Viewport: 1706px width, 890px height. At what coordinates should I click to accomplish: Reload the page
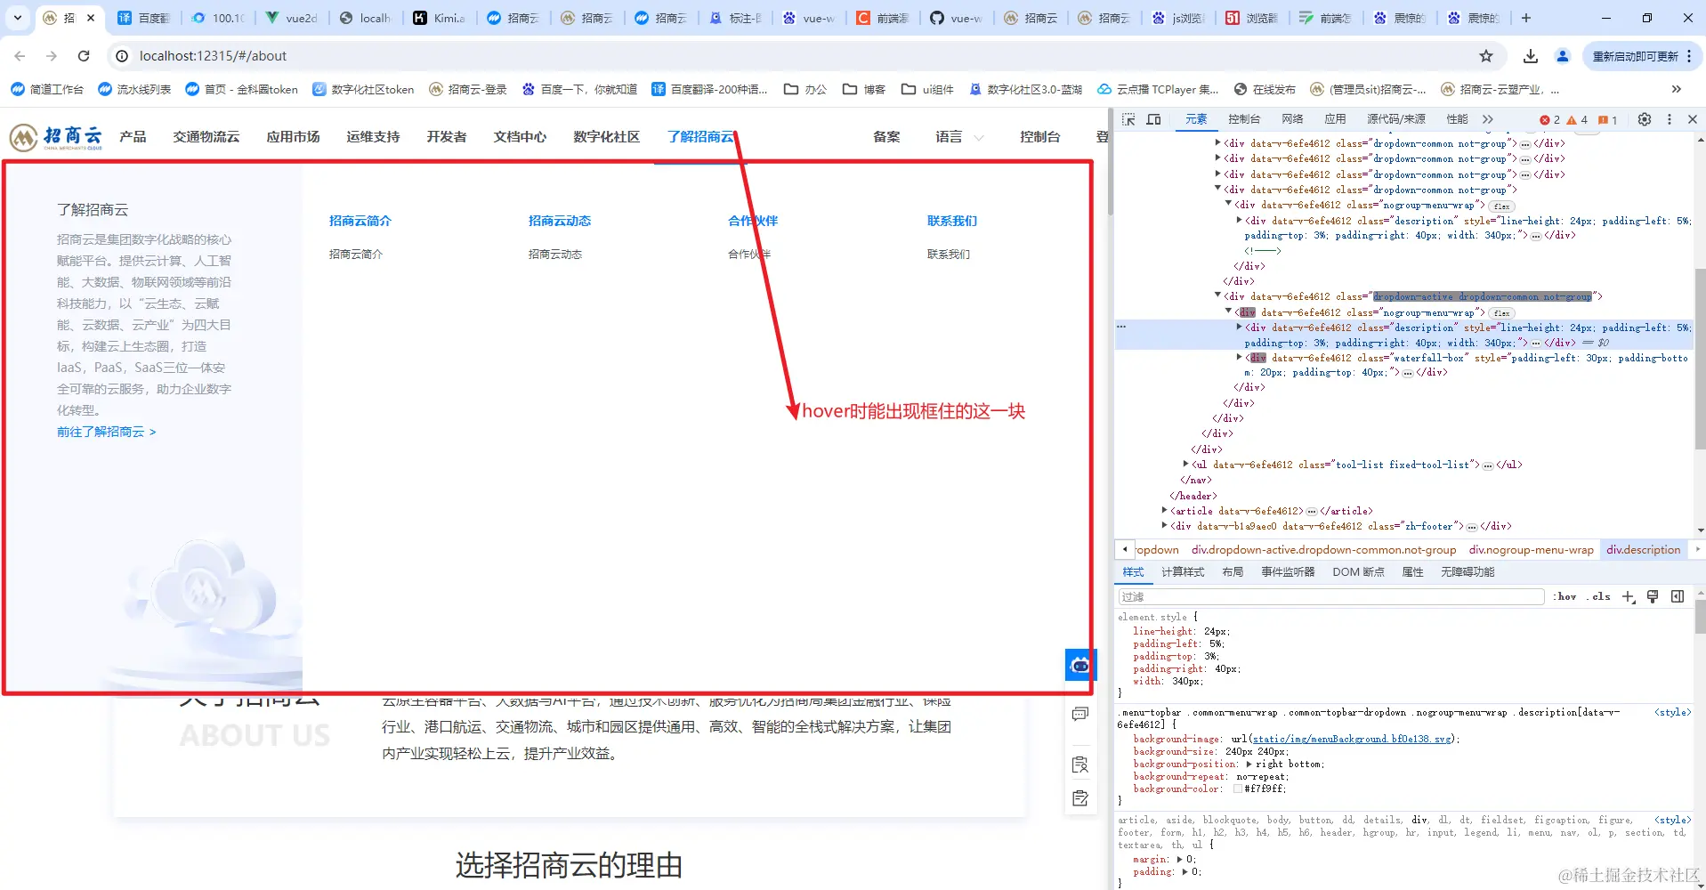click(84, 56)
